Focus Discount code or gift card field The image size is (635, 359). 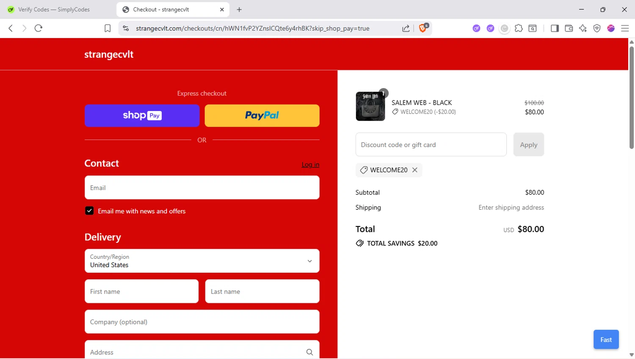click(431, 145)
